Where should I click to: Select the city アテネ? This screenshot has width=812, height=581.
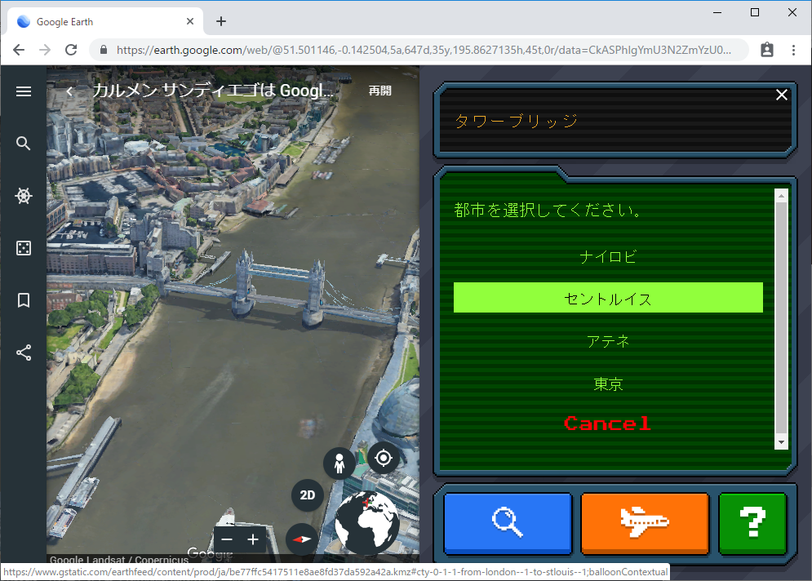click(x=608, y=341)
